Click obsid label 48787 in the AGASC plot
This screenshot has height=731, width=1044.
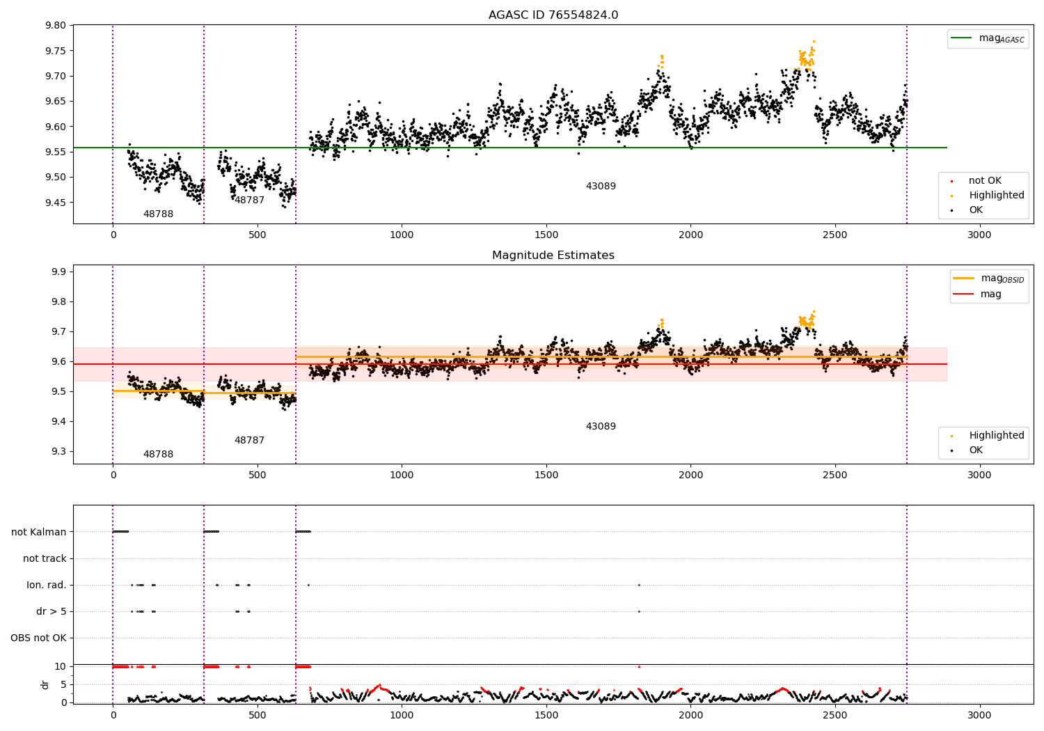click(x=249, y=201)
